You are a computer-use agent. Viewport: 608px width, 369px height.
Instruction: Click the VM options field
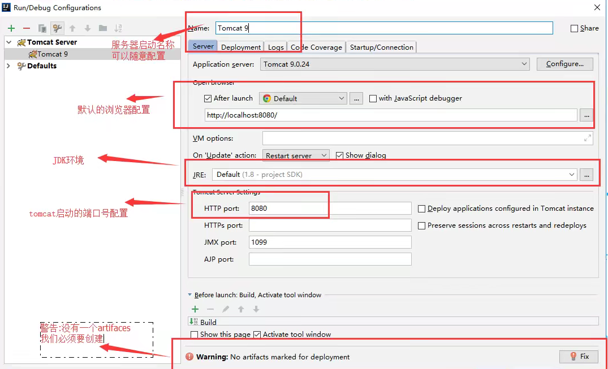(428, 138)
